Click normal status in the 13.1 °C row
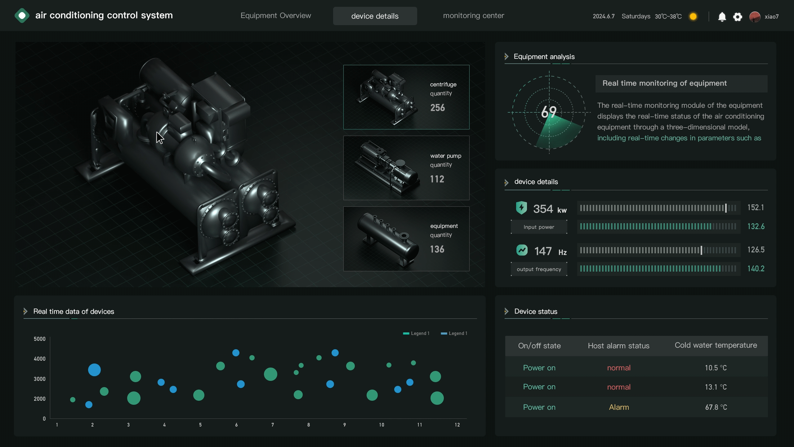Screen dimensions: 794x447 619,387
